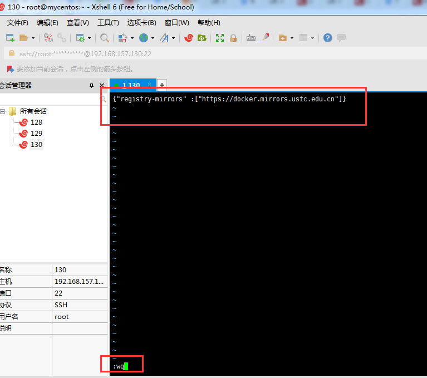The width and height of the screenshot is (427, 378).
Task: Open the orange folder-plus dropdown arrow
Action: (292, 38)
